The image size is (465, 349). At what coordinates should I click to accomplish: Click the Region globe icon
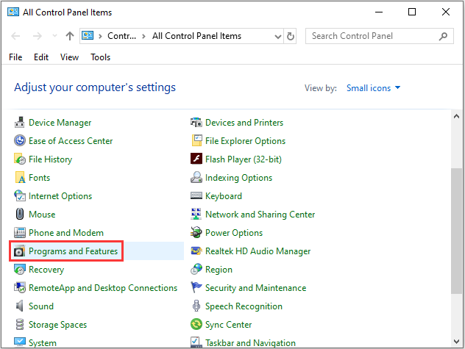click(x=196, y=269)
